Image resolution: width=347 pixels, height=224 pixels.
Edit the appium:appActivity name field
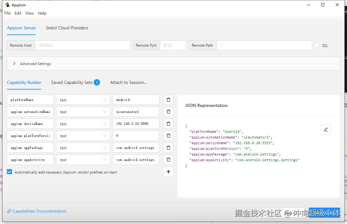[x=30, y=159]
